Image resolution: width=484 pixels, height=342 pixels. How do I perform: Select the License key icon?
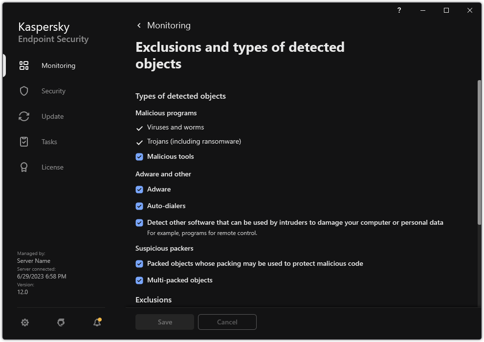(x=23, y=167)
